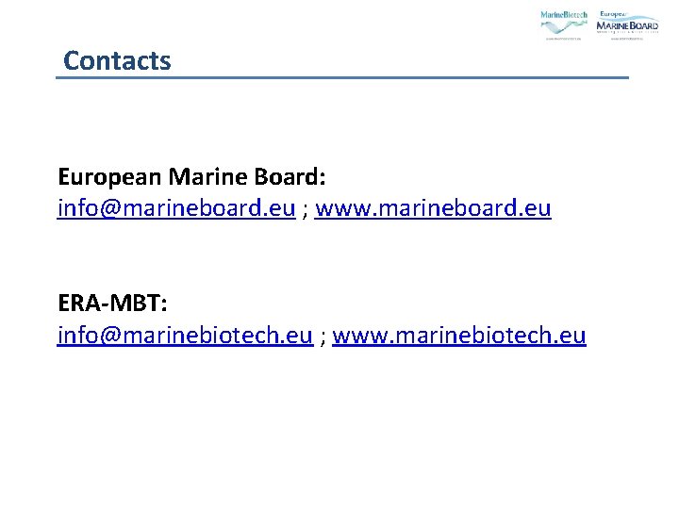
Task: Click the blue horizontal rule under the Contacts title
Action: tap(342, 78)
